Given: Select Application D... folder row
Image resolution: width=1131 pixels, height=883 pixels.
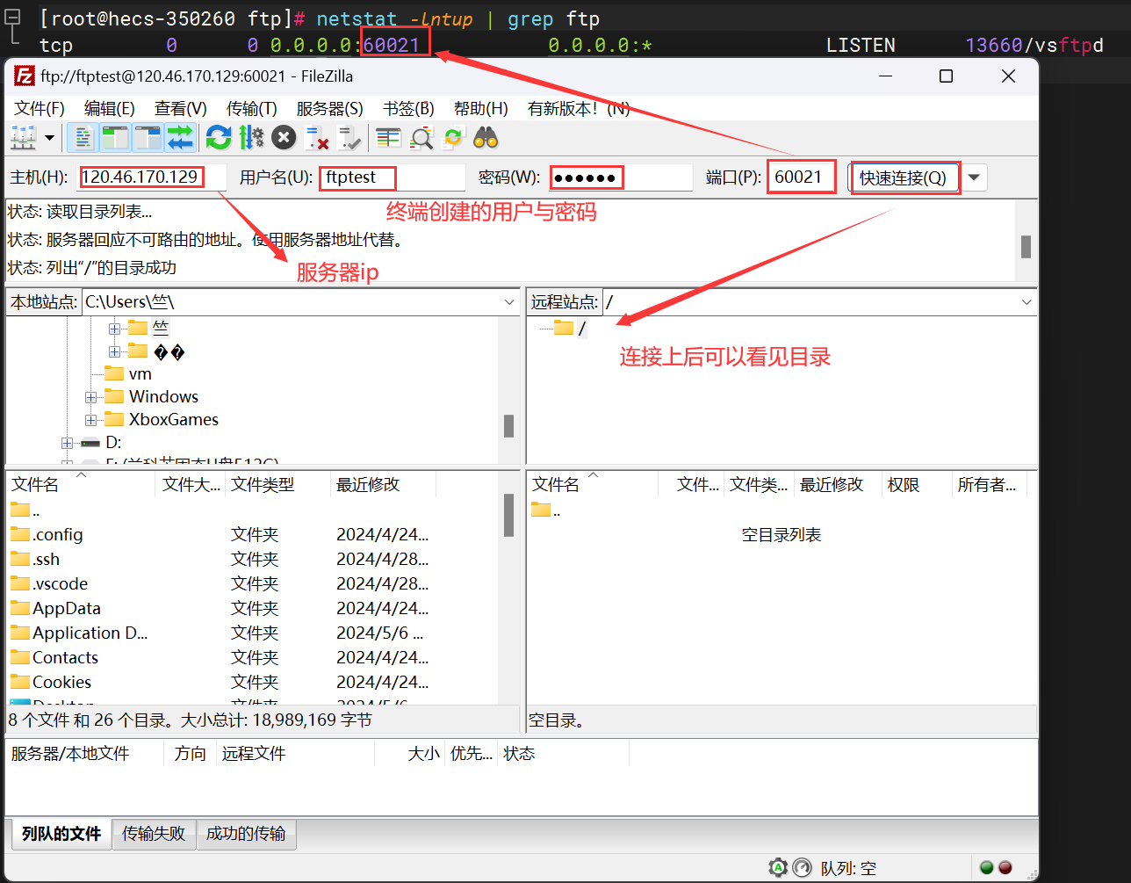Looking at the screenshot, I should [x=253, y=633].
